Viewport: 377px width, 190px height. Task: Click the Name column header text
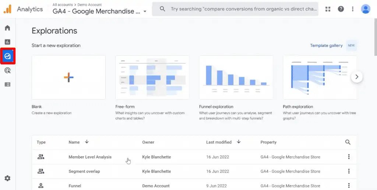pyautogui.click(x=74, y=142)
